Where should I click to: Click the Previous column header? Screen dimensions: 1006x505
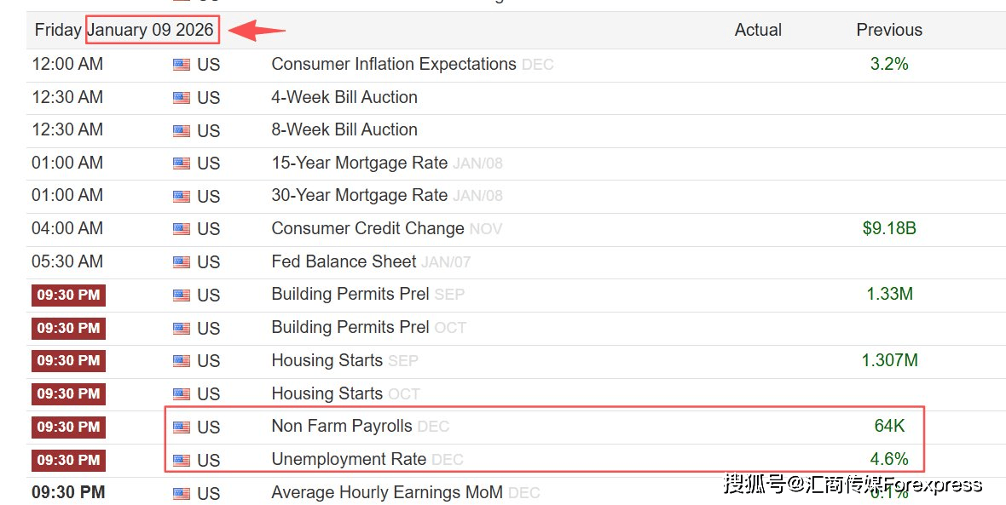[889, 30]
